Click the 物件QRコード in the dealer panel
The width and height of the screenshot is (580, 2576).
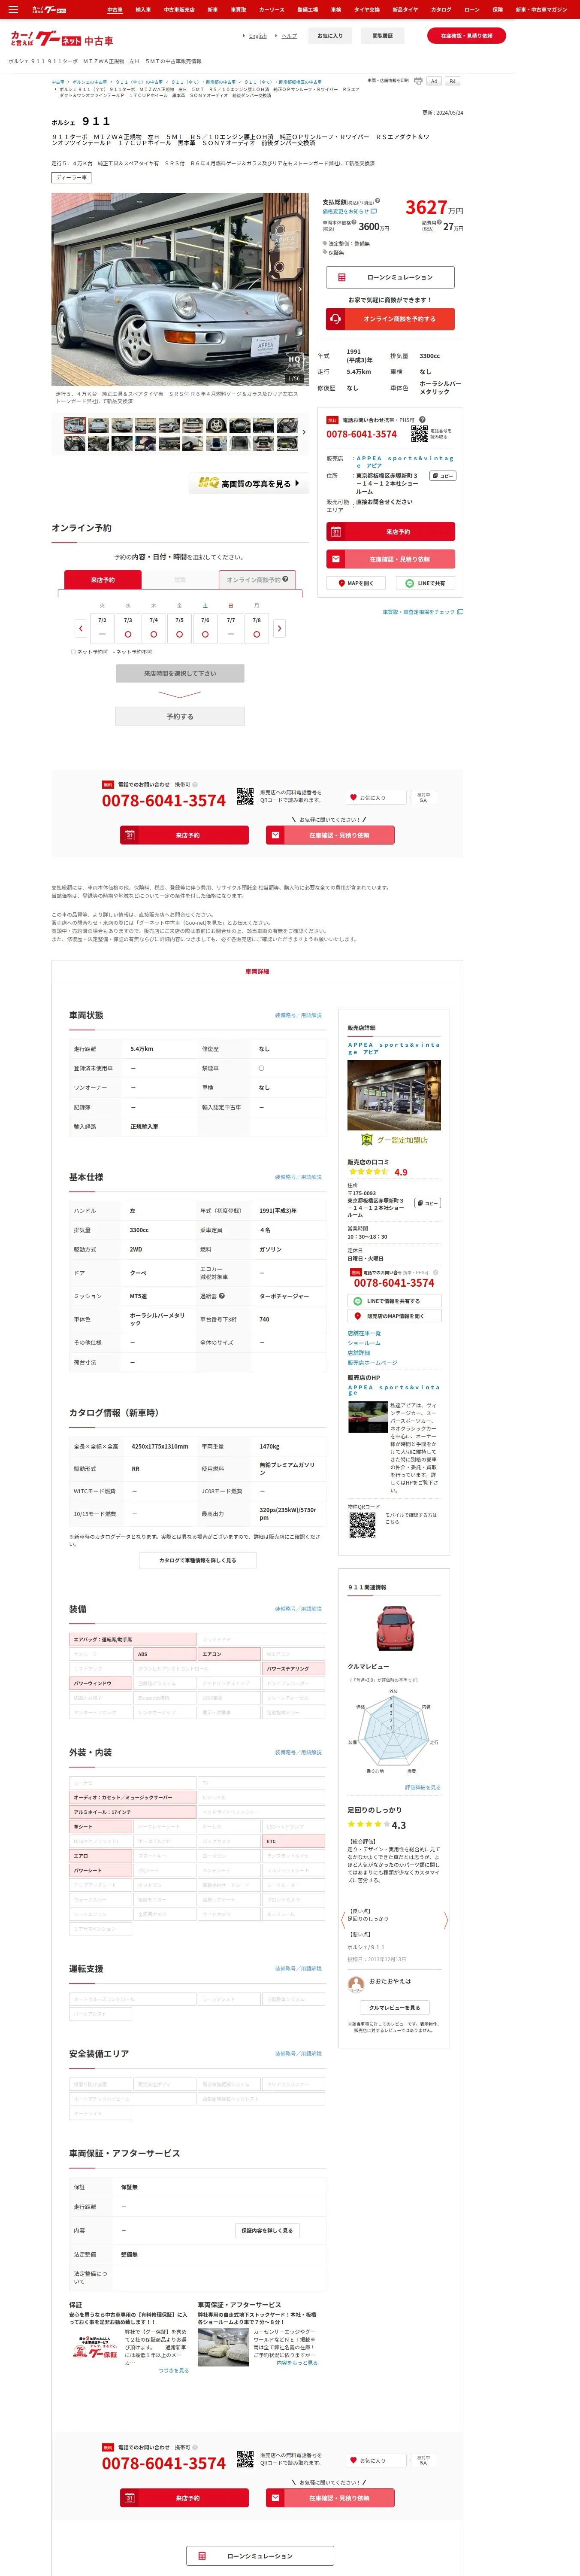[362, 1525]
